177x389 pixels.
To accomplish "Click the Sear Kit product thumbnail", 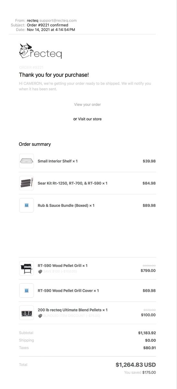I will [x=27, y=183].
